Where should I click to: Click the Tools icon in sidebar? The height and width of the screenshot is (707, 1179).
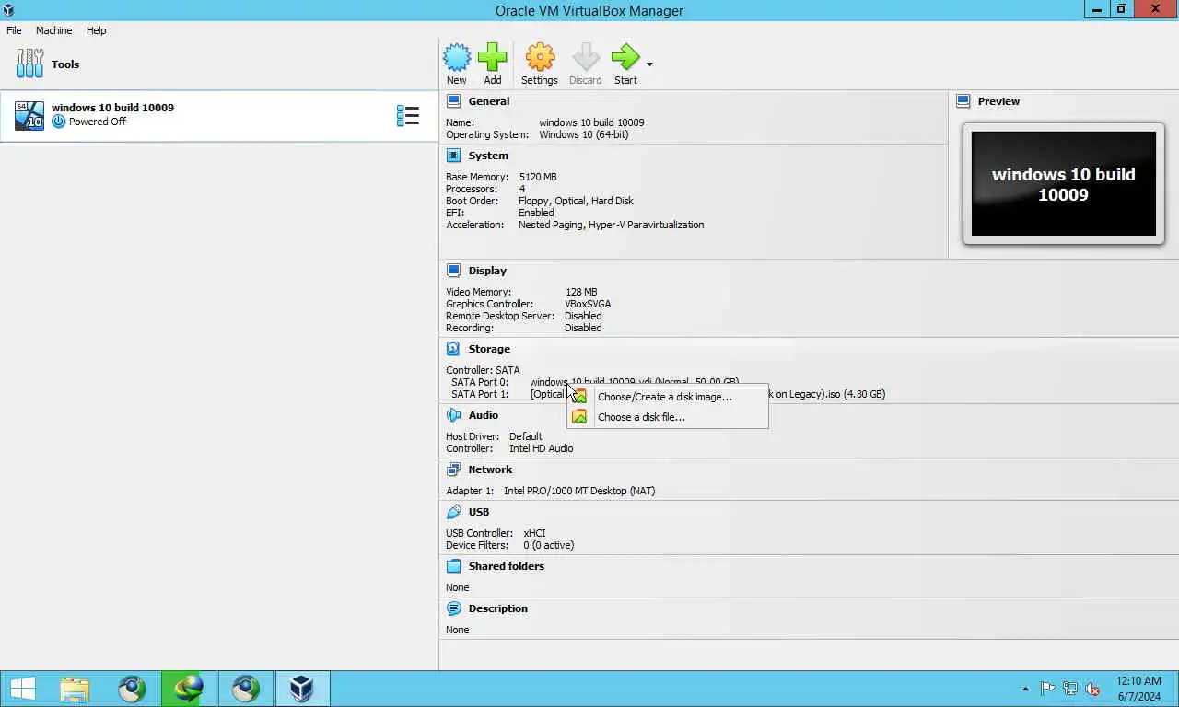29,64
